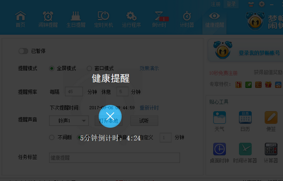The height and width of the screenshot is (181, 283).
Task: Select 全屏模式 radio button
Action: click(x=52, y=68)
